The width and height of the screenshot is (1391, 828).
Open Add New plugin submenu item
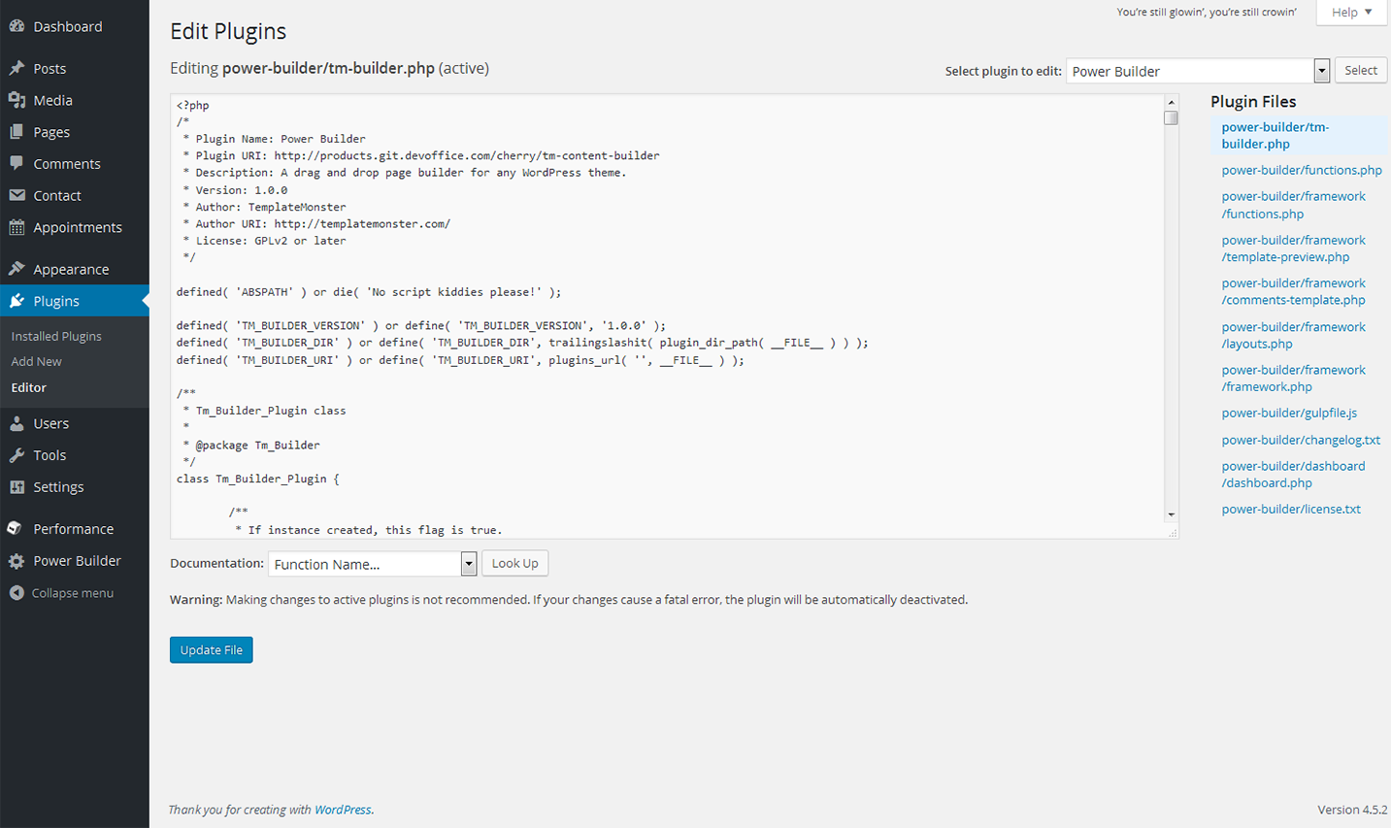(36, 361)
